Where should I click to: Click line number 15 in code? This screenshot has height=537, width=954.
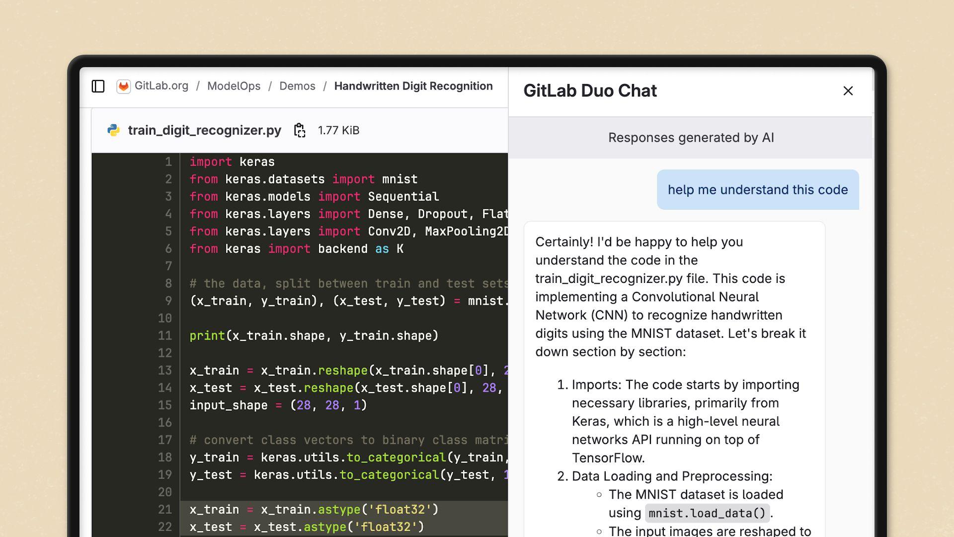pyautogui.click(x=165, y=406)
